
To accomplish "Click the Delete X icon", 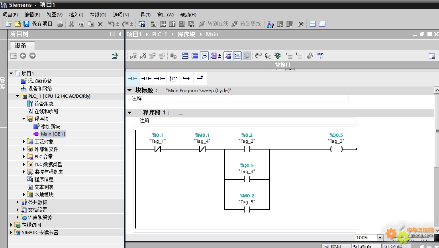I will point(100,24).
